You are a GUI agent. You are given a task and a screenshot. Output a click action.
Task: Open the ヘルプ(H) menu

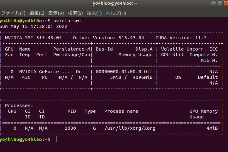[x=116, y=13]
